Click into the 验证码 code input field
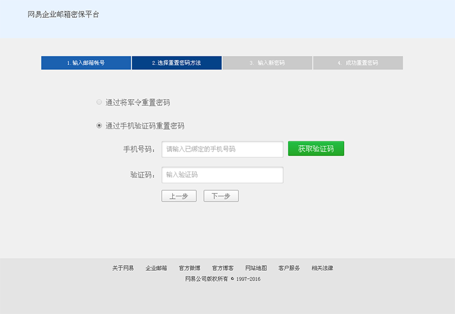The height and width of the screenshot is (314, 455). [x=222, y=175]
